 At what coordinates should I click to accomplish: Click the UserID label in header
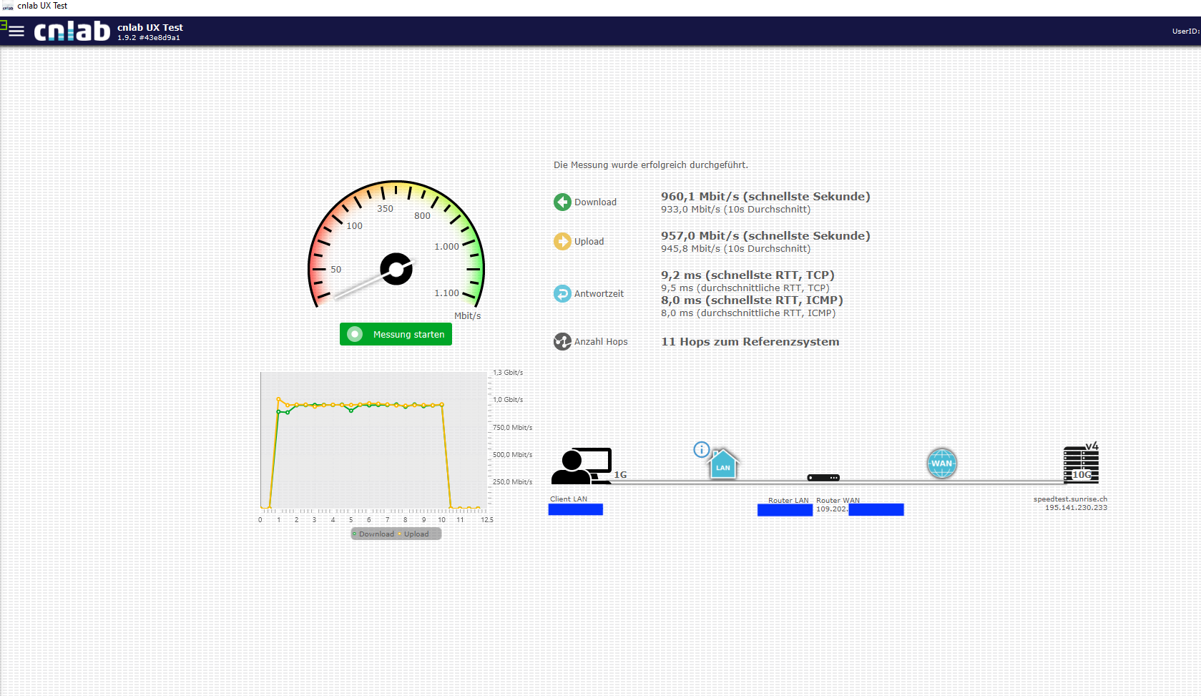click(x=1185, y=31)
